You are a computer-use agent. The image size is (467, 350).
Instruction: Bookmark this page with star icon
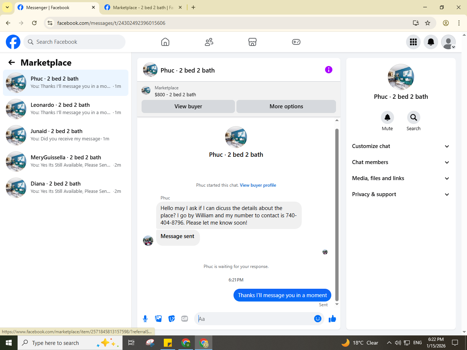428,23
